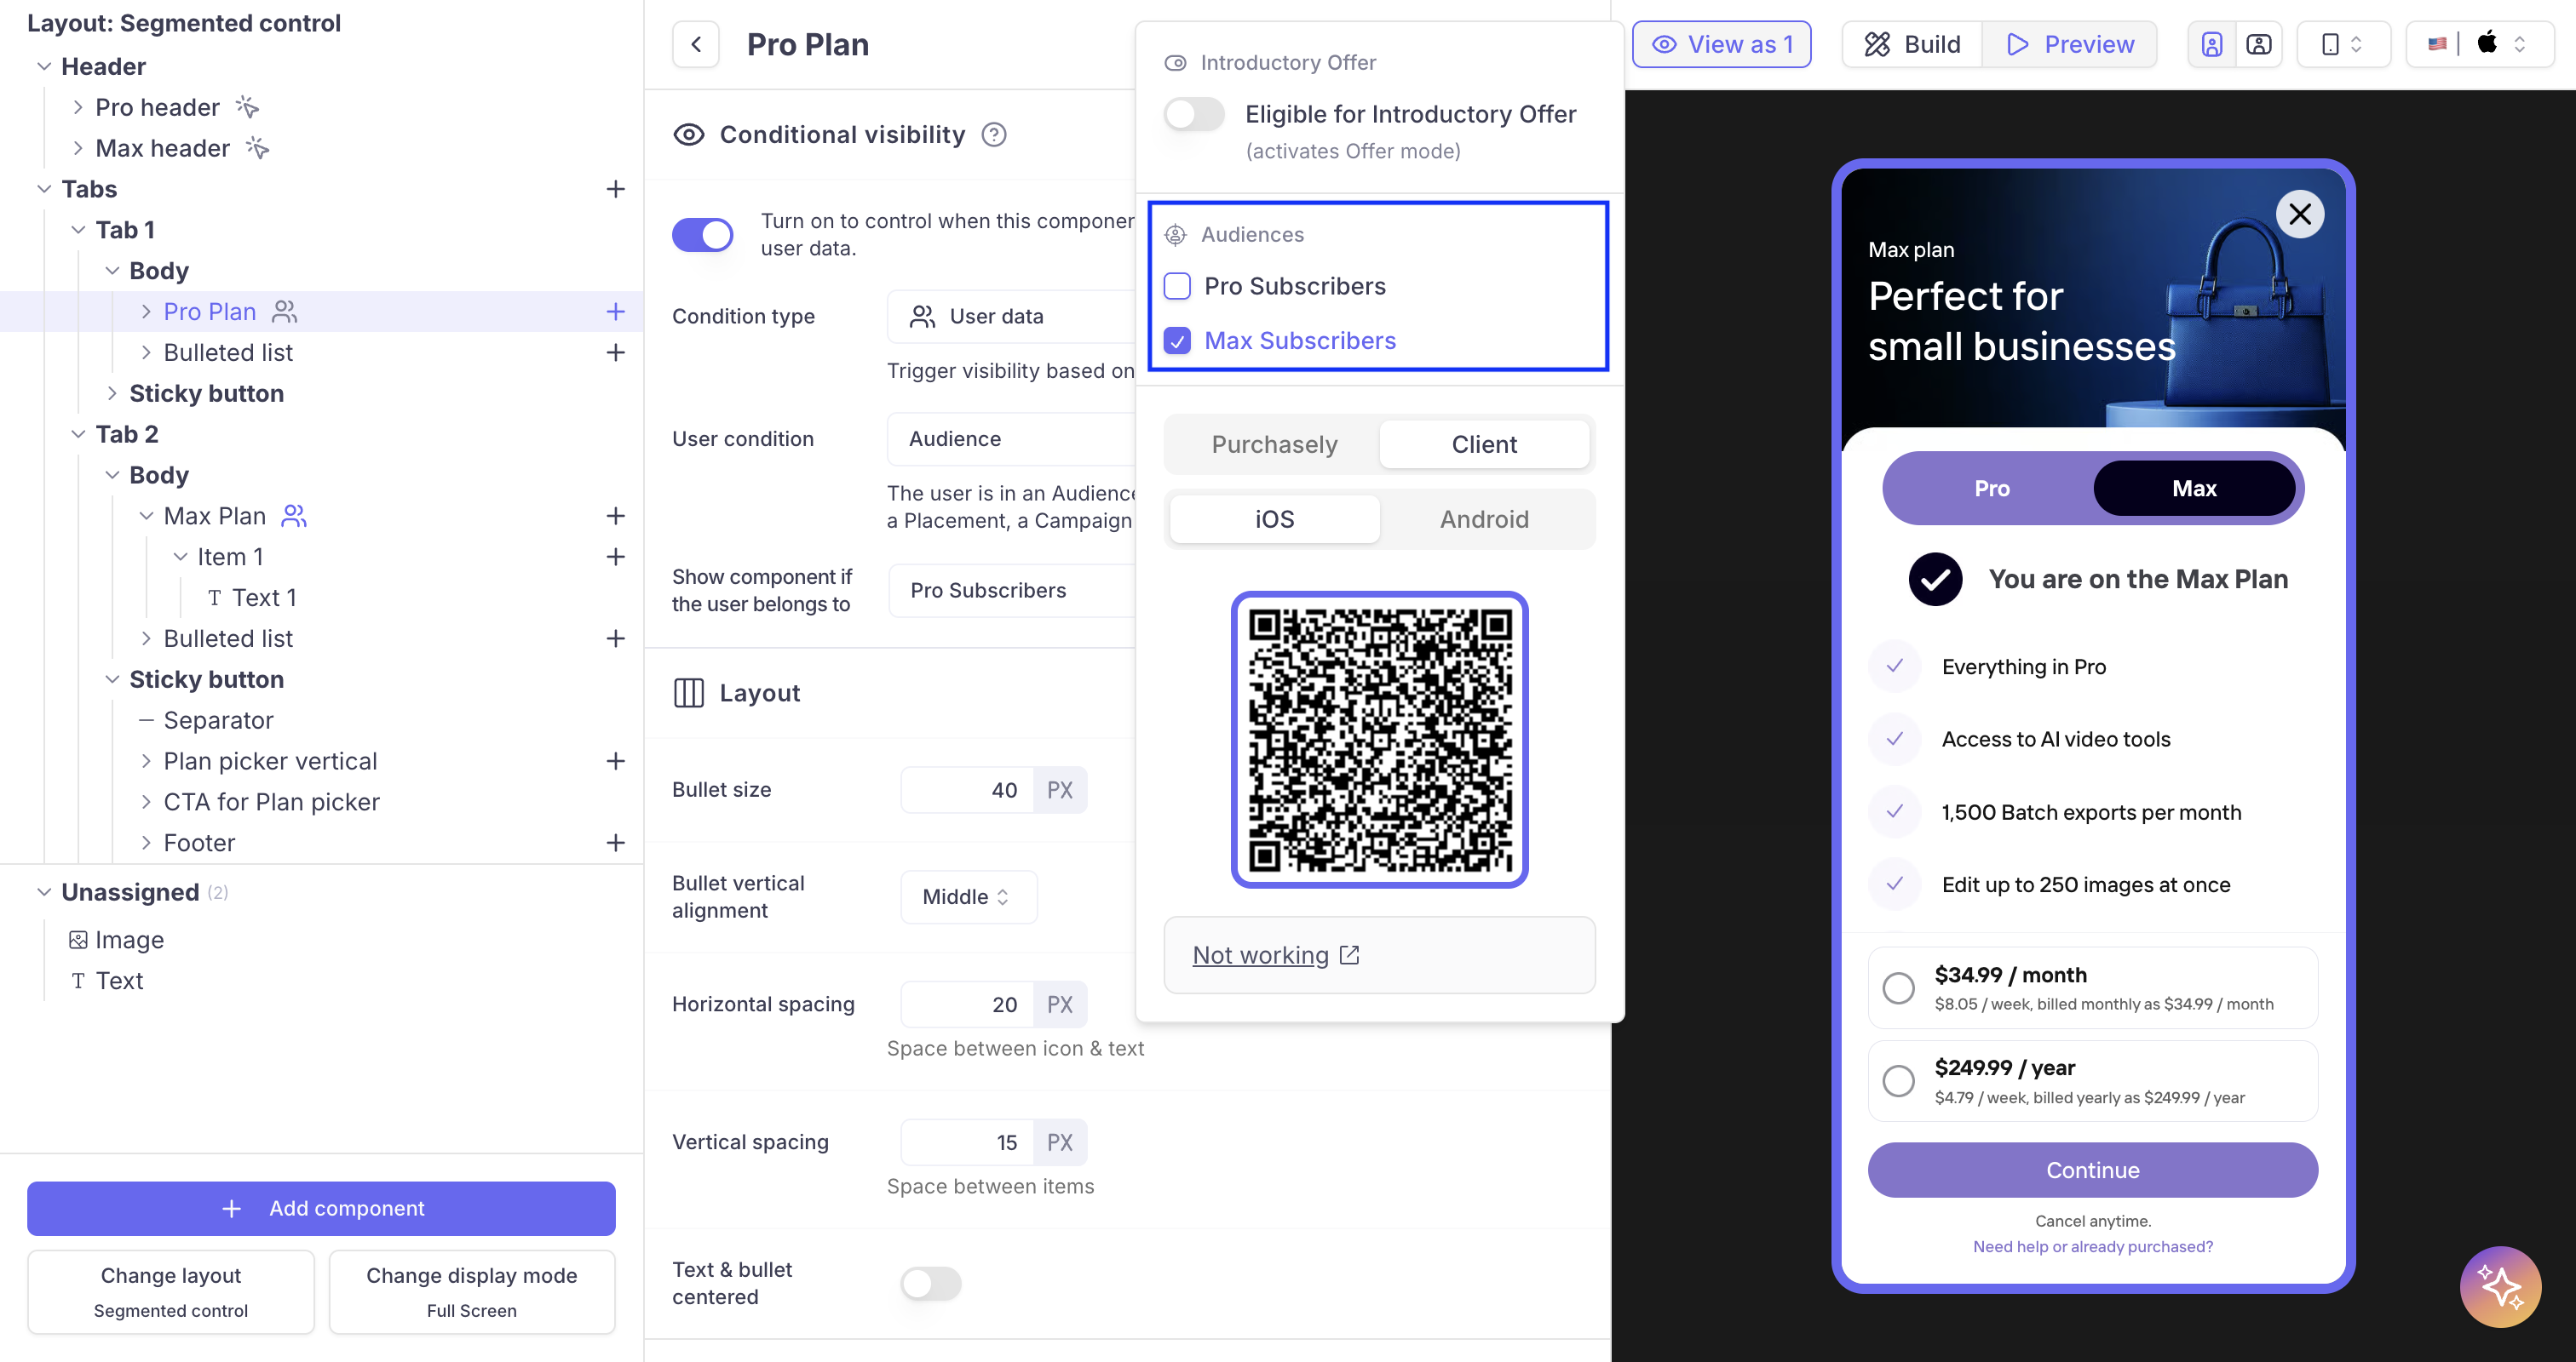Add a new tab via Tabs plus icon
The image size is (2576, 1362).
[x=615, y=189]
